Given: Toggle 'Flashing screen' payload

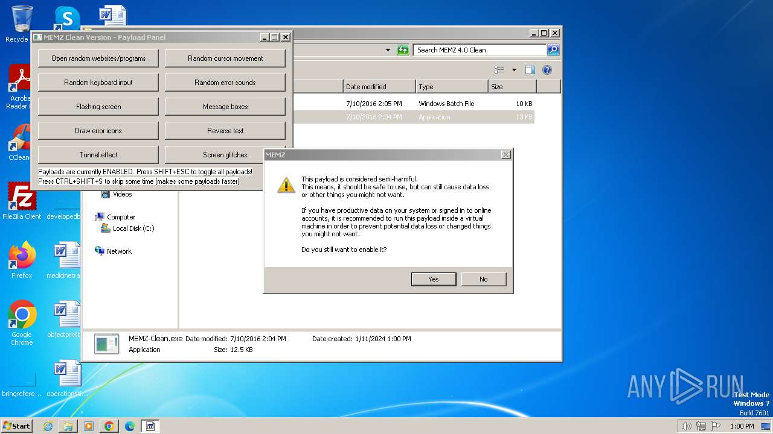Looking at the screenshot, I should [98, 107].
